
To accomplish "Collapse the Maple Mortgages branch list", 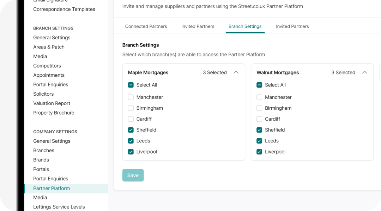I will [x=236, y=72].
